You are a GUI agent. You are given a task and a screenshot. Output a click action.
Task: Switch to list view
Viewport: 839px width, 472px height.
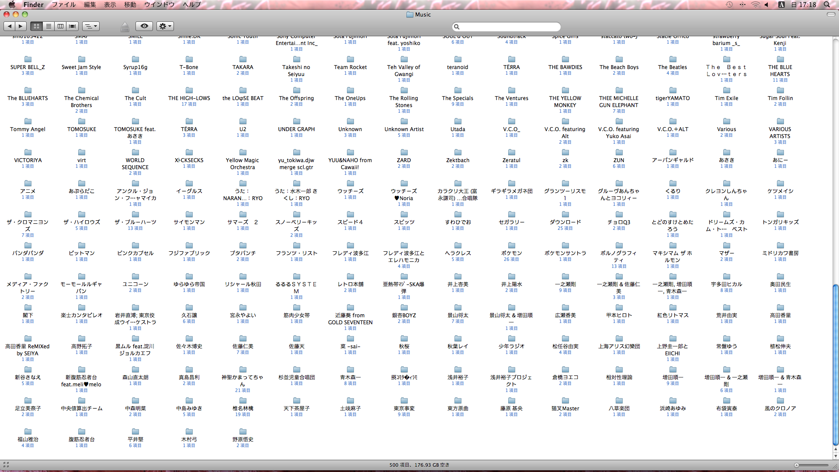(x=49, y=26)
